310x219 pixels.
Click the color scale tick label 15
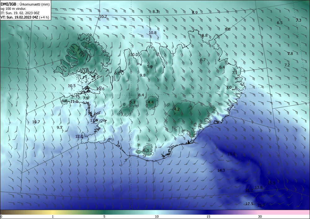[x=208, y=217]
